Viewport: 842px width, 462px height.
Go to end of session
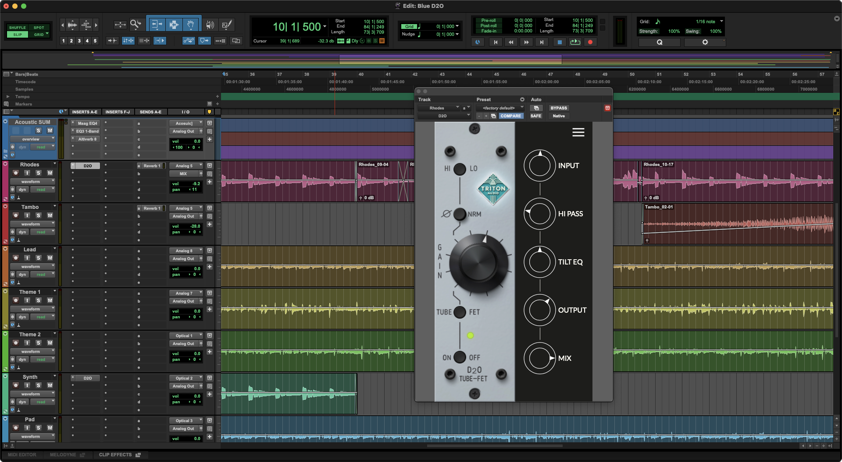[542, 42]
